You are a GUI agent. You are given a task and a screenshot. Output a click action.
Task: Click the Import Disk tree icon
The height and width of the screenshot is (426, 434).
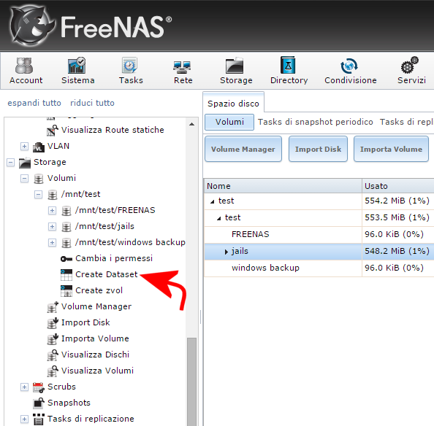click(53, 323)
